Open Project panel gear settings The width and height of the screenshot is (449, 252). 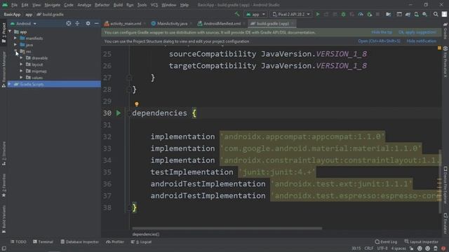[88, 23]
